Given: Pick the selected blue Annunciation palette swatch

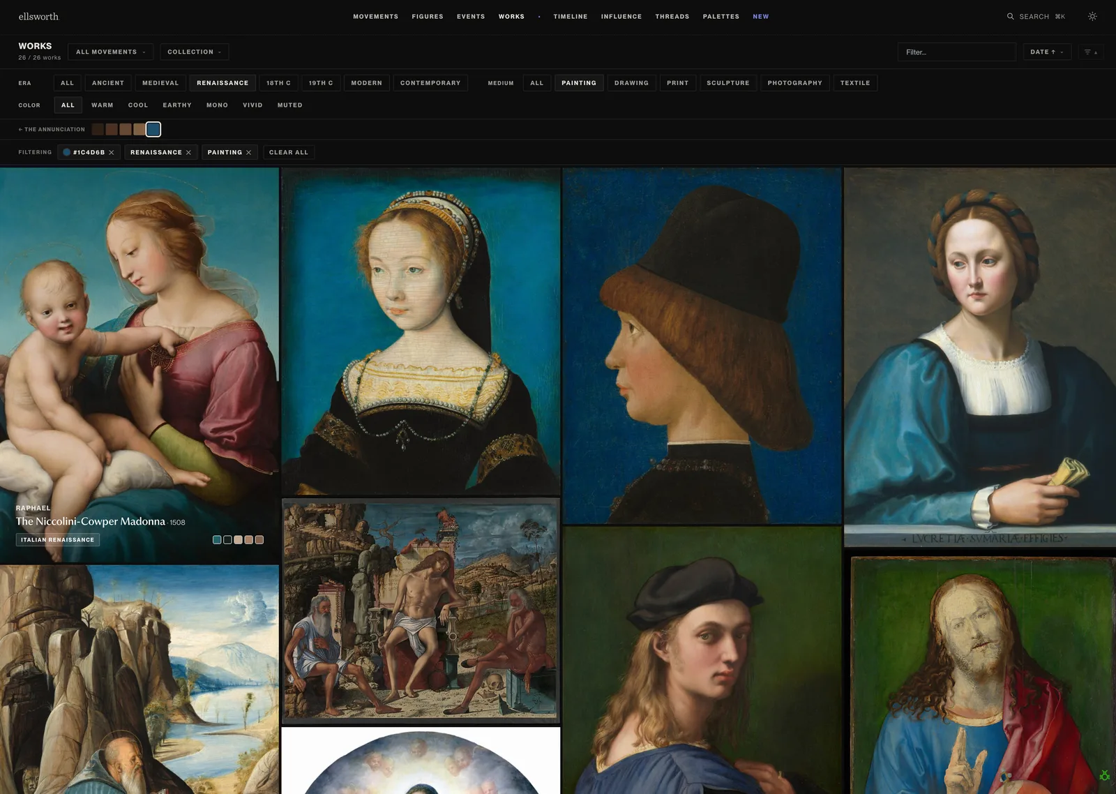Looking at the screenshot, I should (x=153, y=129).
